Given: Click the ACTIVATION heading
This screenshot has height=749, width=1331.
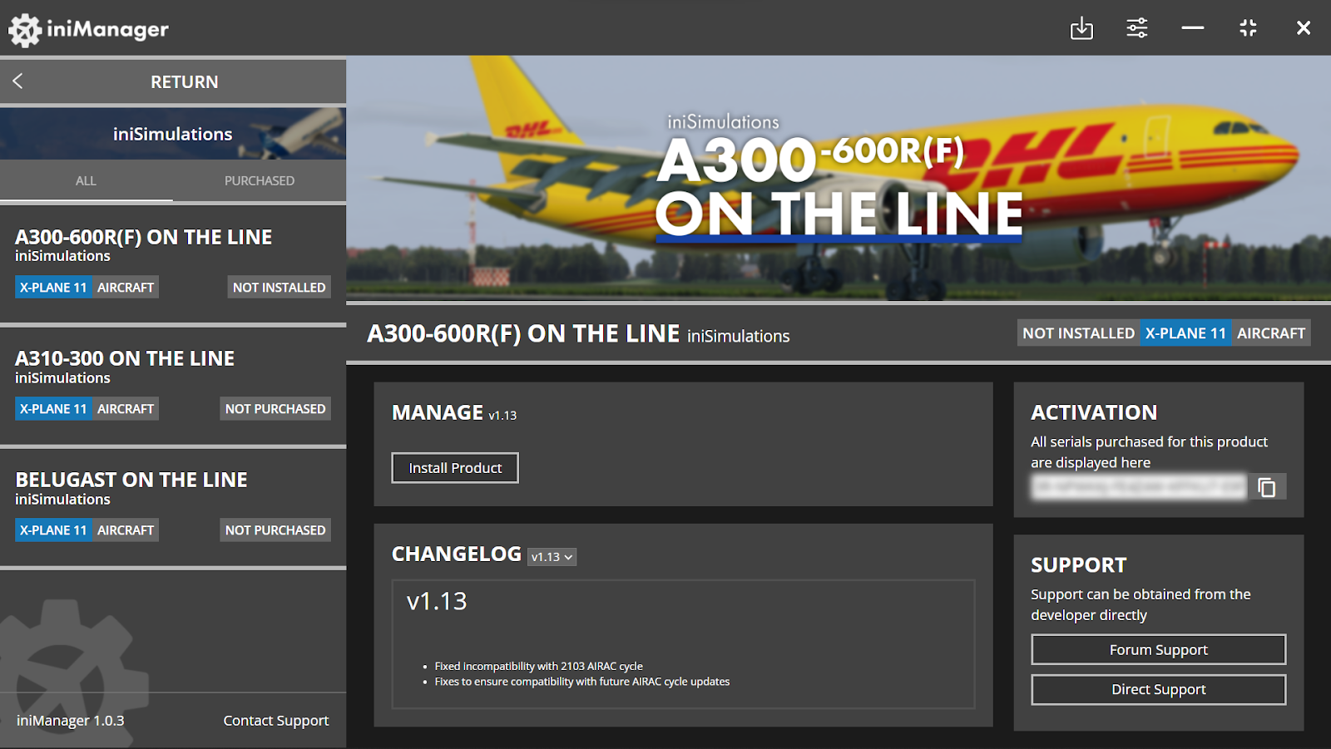Looking at the screenshot, I should [1094, 412].
